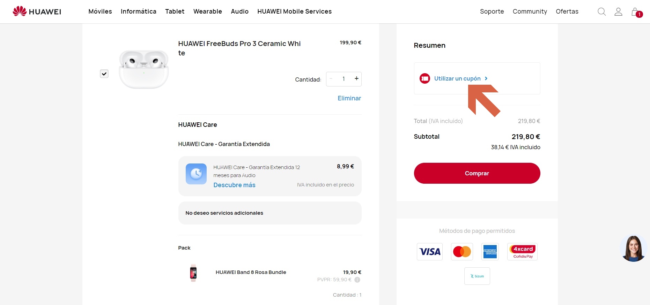Open the search magnifier icon
Screen dimensions: 650x305
click(x=601, y=12)
